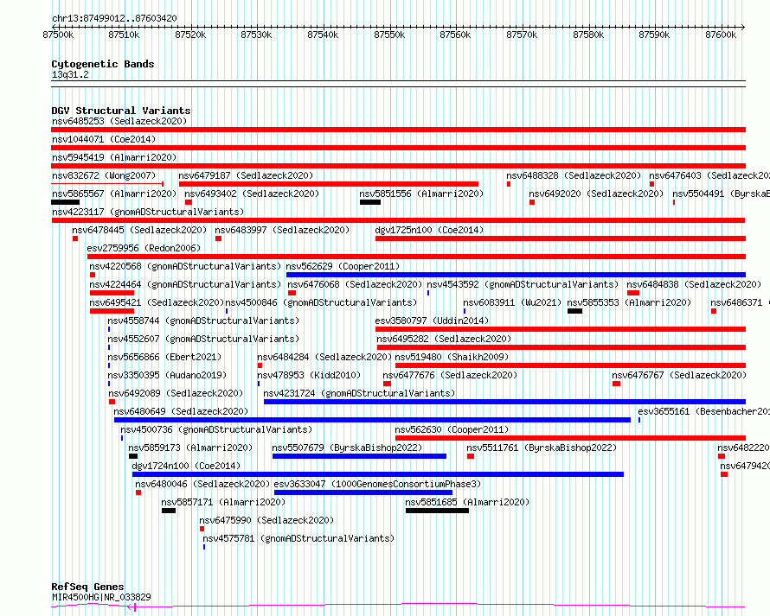Click the black bar under nsv5865567
The height and width of the screenshot is (616, 770).
point(65,202)
